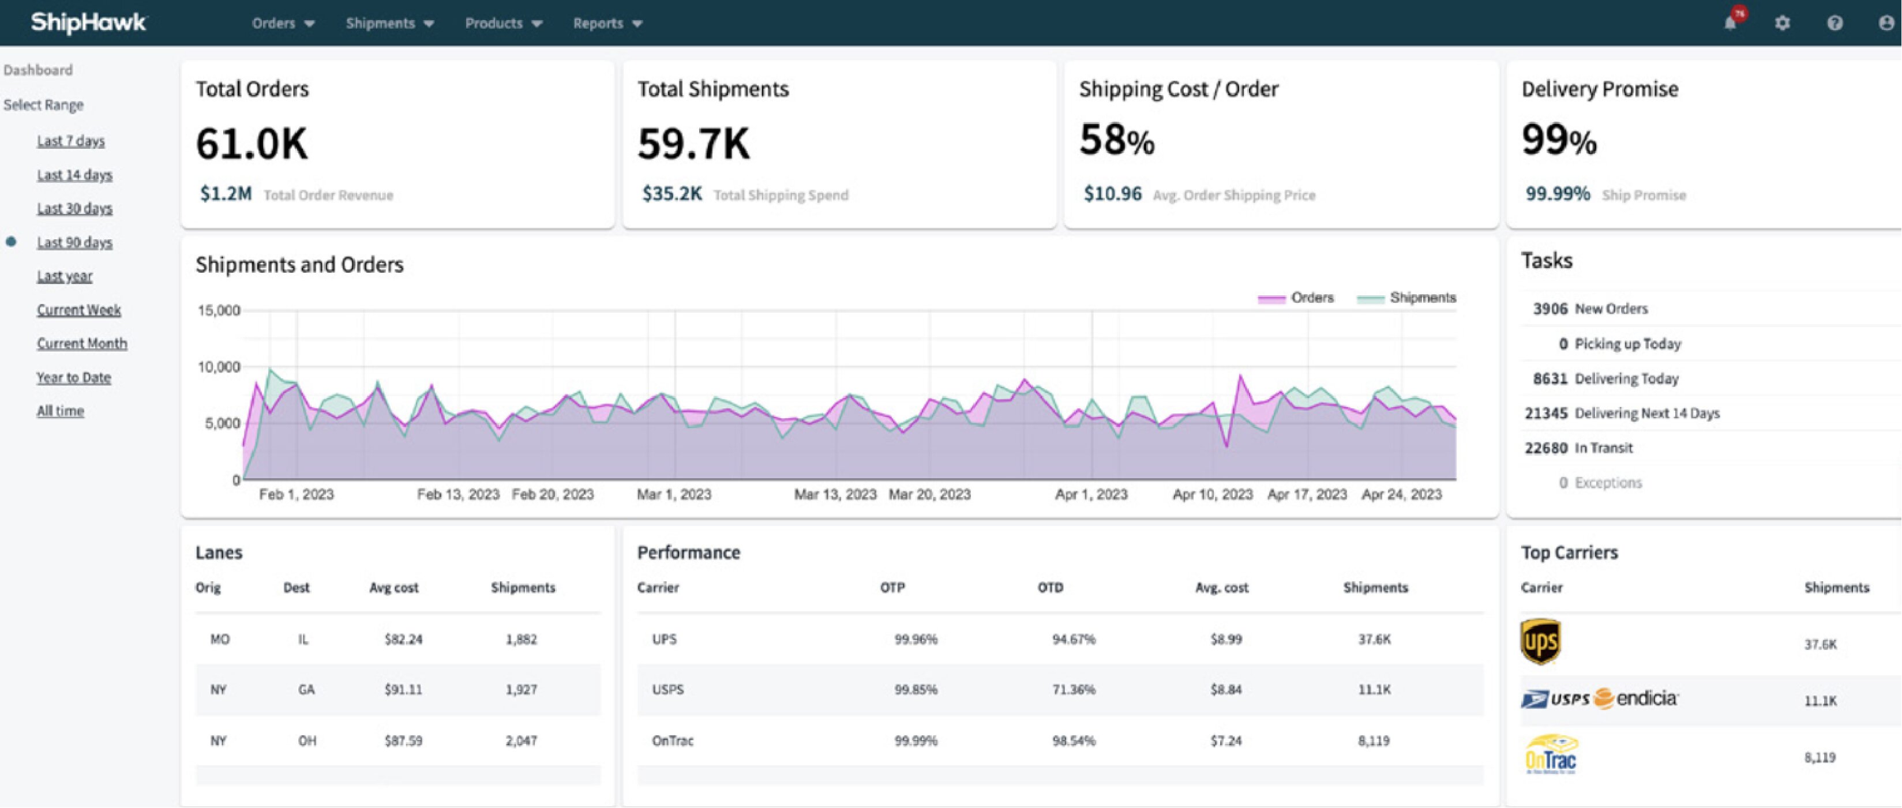Image resolution: width=1902 pixels, height=808 pixels.
Task: Go to Dashboard in sidebar
Action: click(x=39, y=70)
